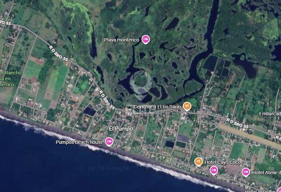Screen dimensions: 281x192
Task: Click the Playa monterico hotel pin
Action: 145,39
